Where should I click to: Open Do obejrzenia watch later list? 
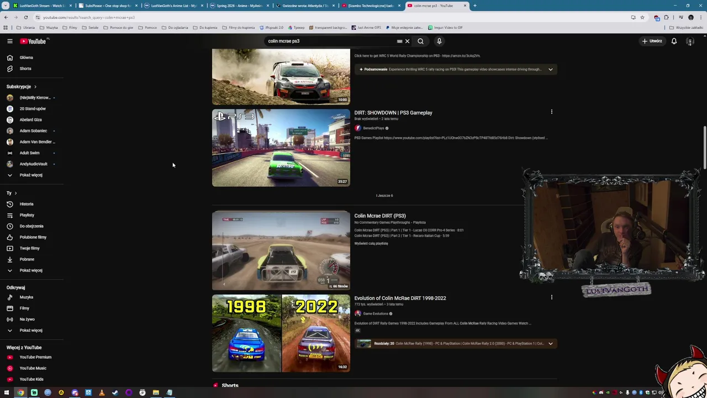click(x=31, y=226)
